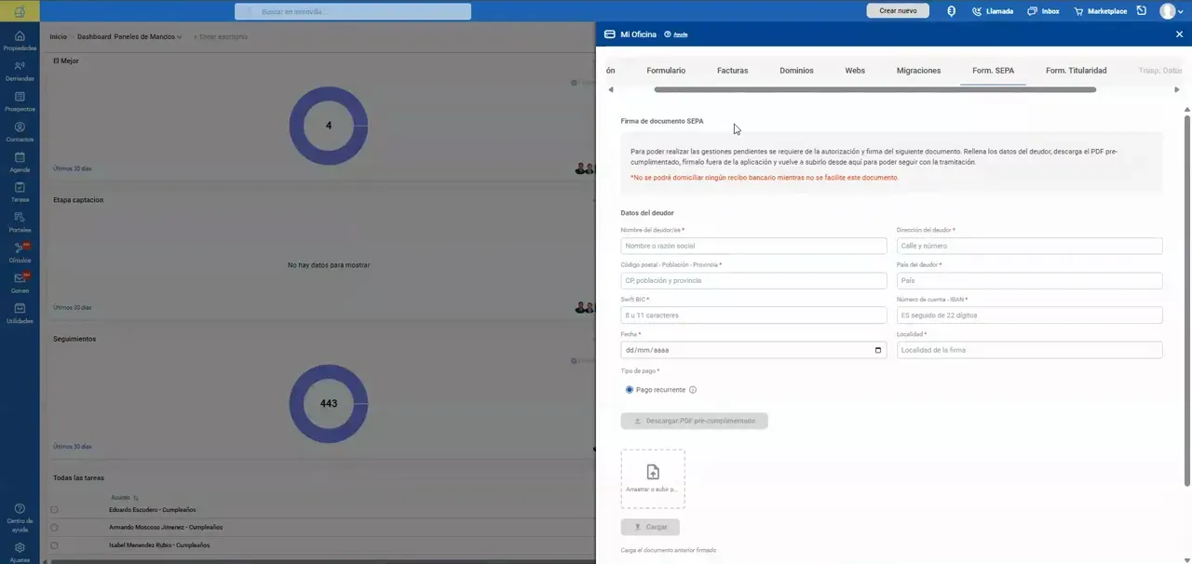1192x564 pixels.
Task: Click the dashboard bottom horizontal scrollbar
Action: (x=321, y=561)
